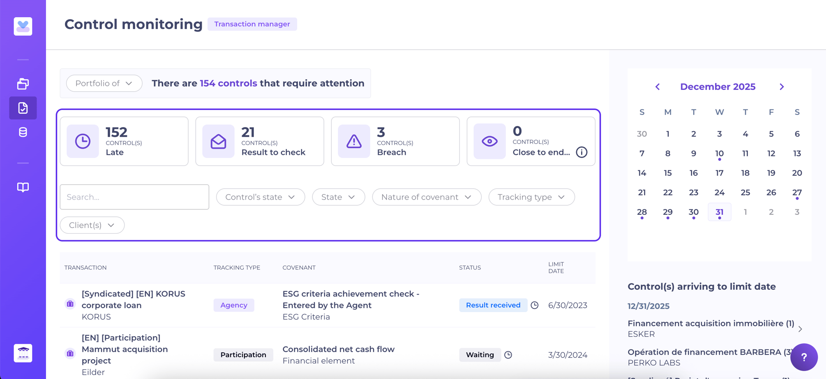826x379 pixels.
Task: Expand the Control's state filter
Action: point(261,197)
